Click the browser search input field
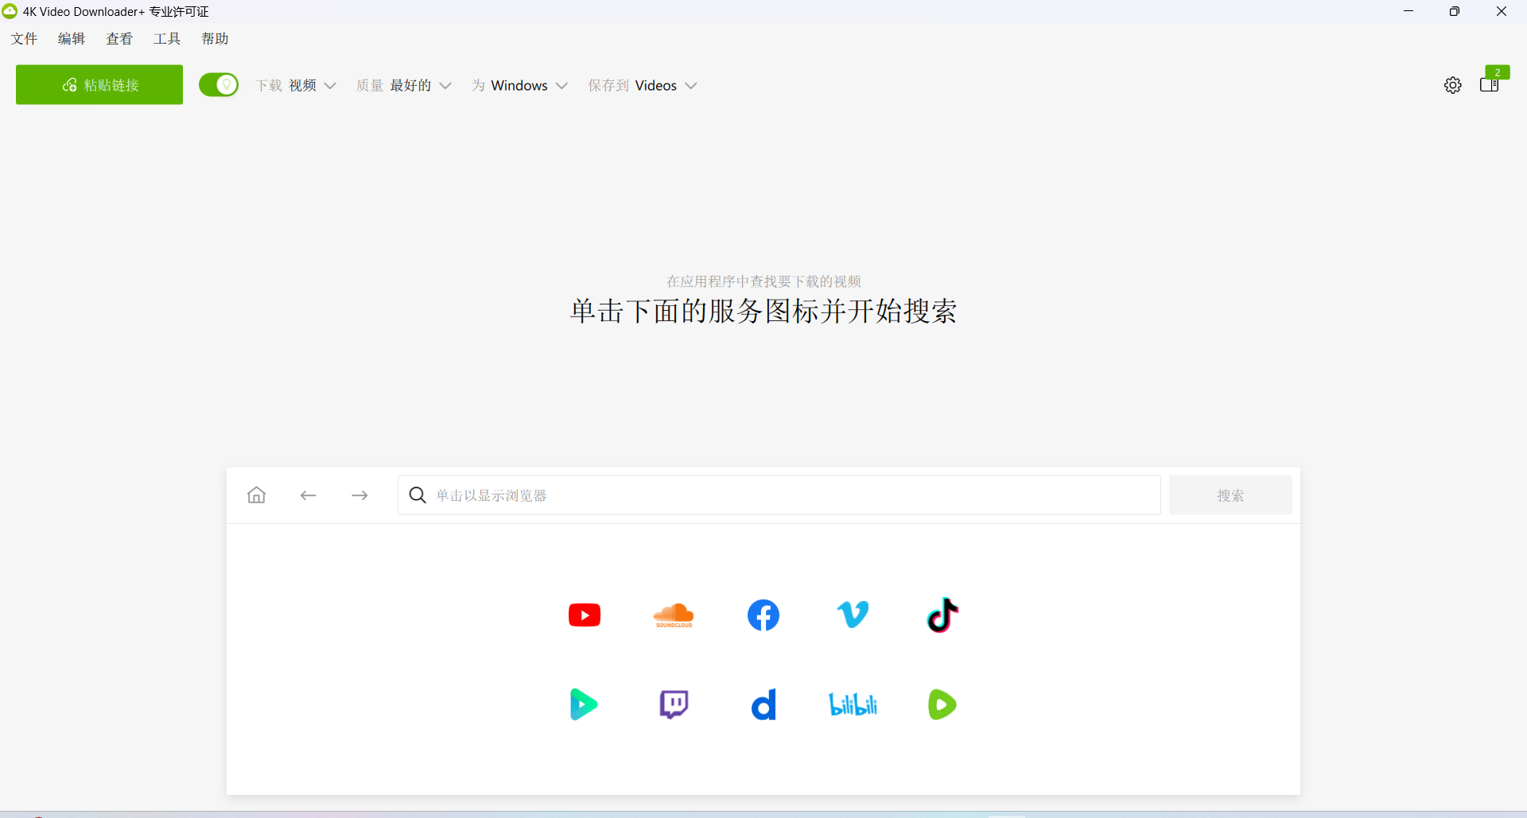 779,495
